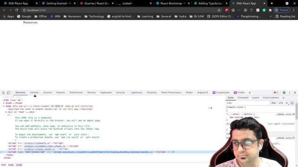Click the Styles pane vertical scrollbar
Screen dimensions: 298x167
pos(297,112)
